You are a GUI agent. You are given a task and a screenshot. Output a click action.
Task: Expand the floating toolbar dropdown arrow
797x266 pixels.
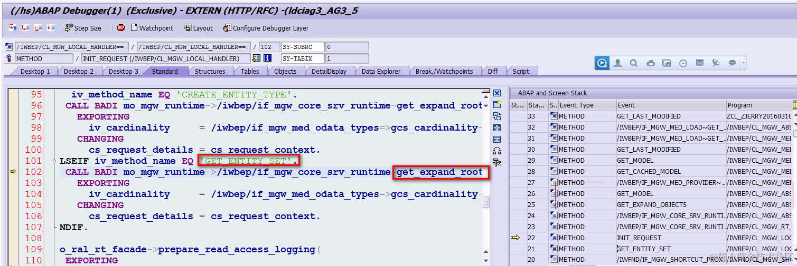point(744,63)
